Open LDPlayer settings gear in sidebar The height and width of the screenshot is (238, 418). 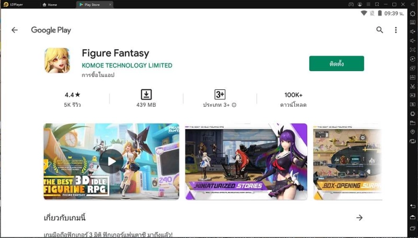pos(412,14)
